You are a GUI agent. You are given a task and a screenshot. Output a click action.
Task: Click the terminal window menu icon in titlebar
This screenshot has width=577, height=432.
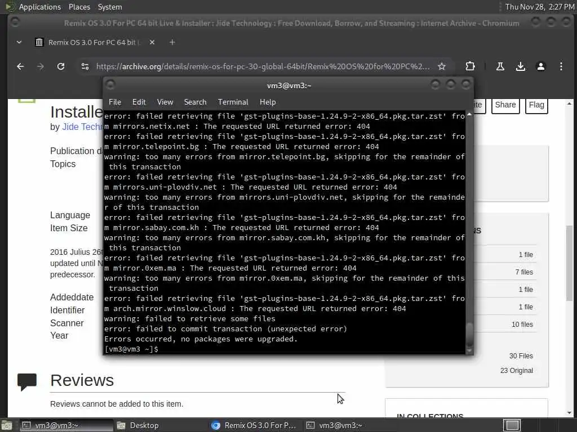[x=110, y=85]
